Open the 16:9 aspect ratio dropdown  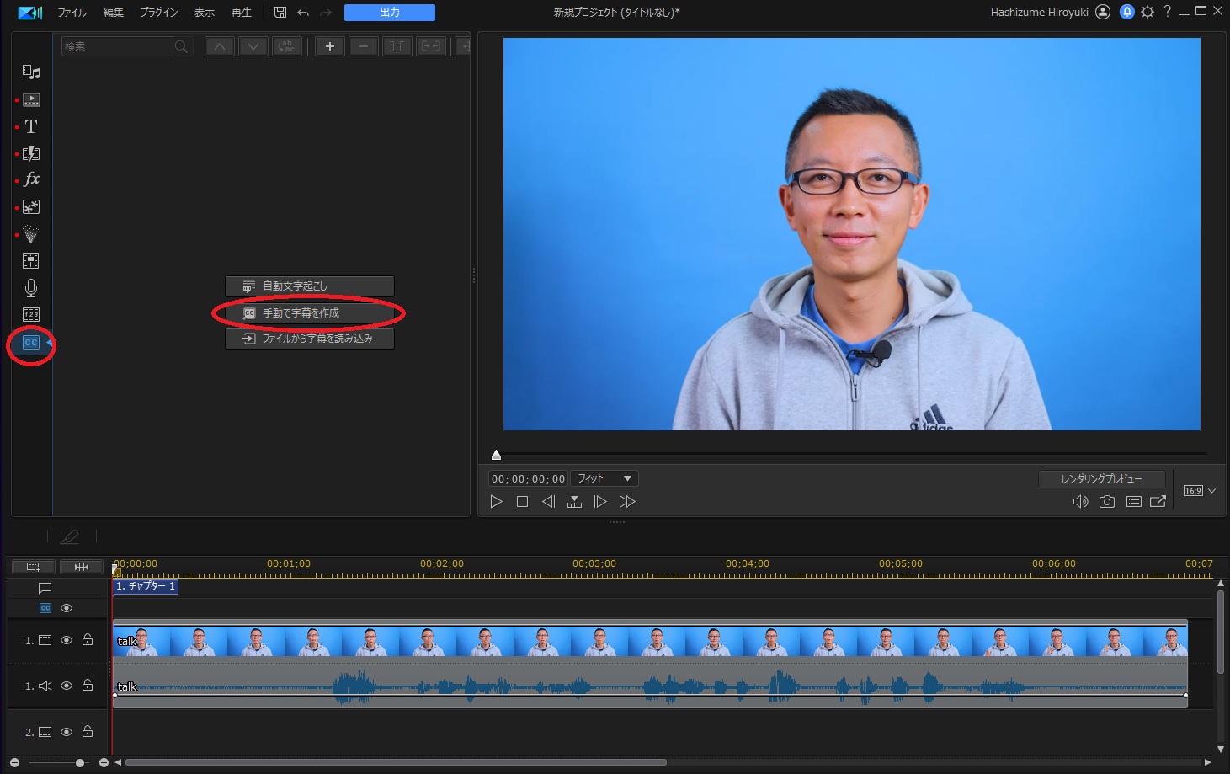coord(1200,491)
